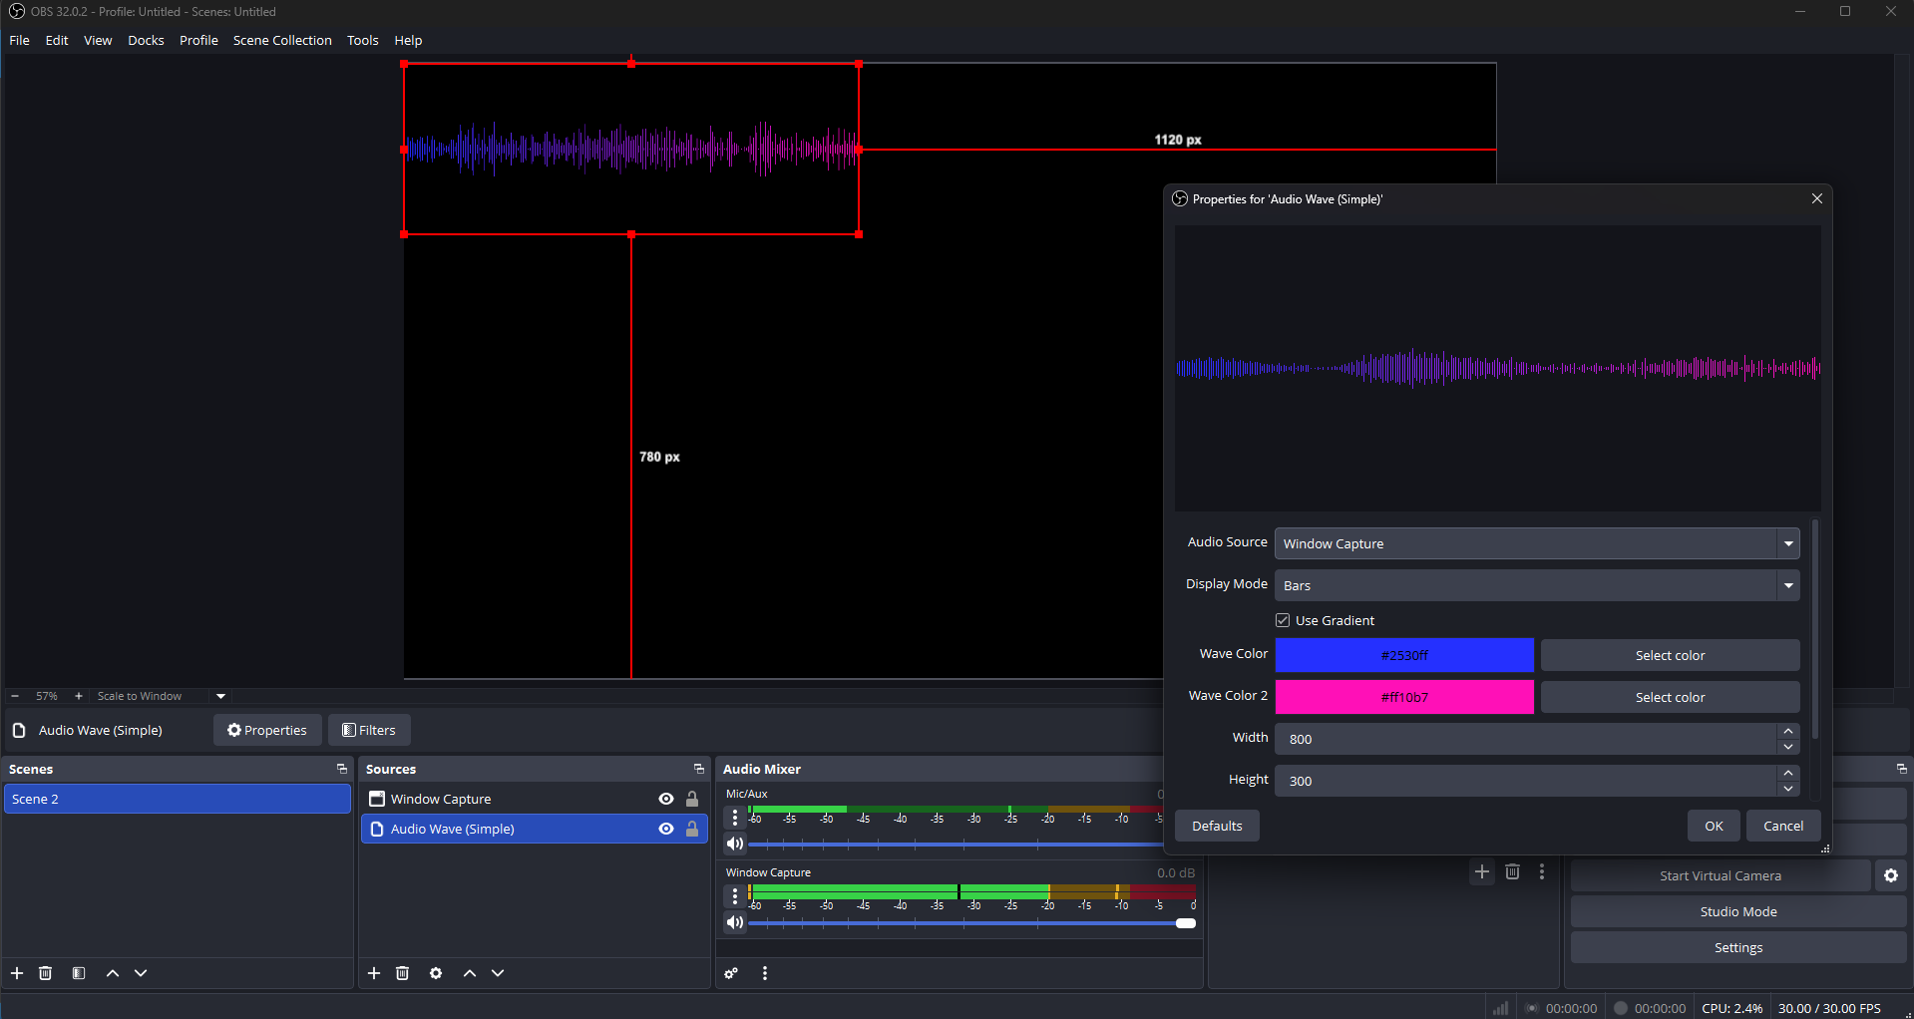Open advanced audio properties in Audio Mixer

pos(731,973)
